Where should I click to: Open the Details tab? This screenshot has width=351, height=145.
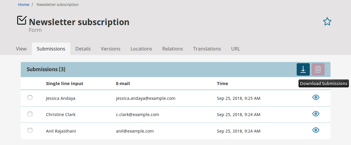[x=83, y=49]
